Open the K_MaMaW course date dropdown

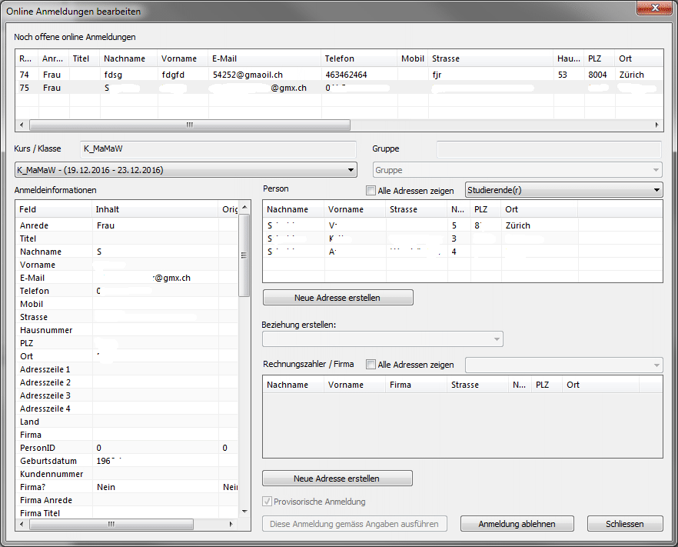[x=351, y=170]
